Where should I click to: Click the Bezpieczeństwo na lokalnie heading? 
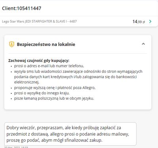coord(46,44)
